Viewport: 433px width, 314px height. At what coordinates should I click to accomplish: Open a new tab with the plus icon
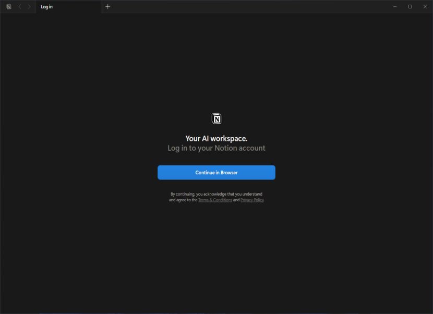pyautogui.click(x=107, y=7)
